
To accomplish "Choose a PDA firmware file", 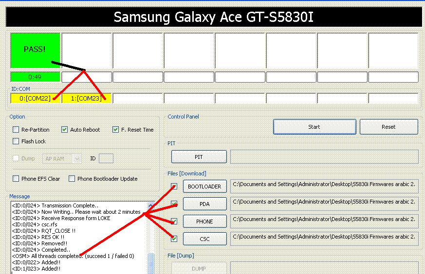I will click(x=204, y=204).
